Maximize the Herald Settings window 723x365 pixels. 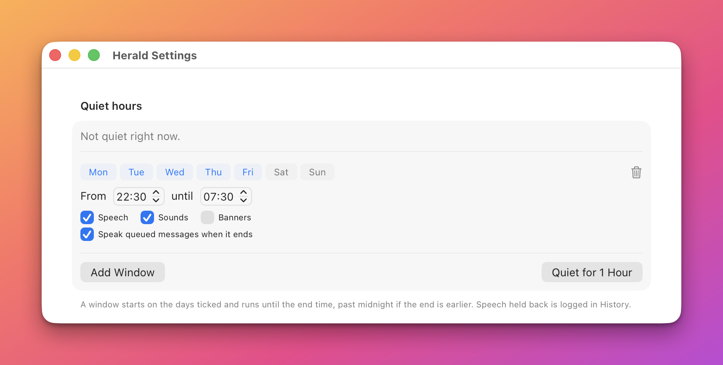pyautogui.click(x=94, y=55)
